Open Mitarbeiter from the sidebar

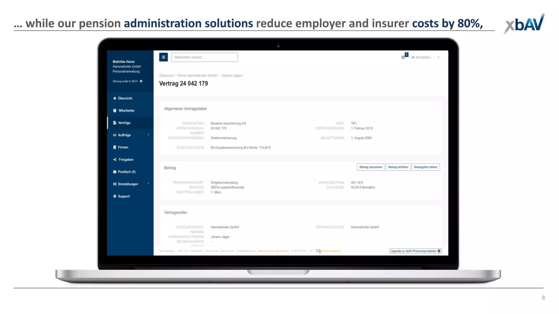click(x=126, y=110)
